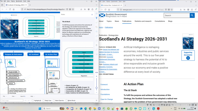Image resolution: width=198 pixels, height=111 pixels.
Task: List all tabs in right Firefox window
Action: tap(196, 5)
